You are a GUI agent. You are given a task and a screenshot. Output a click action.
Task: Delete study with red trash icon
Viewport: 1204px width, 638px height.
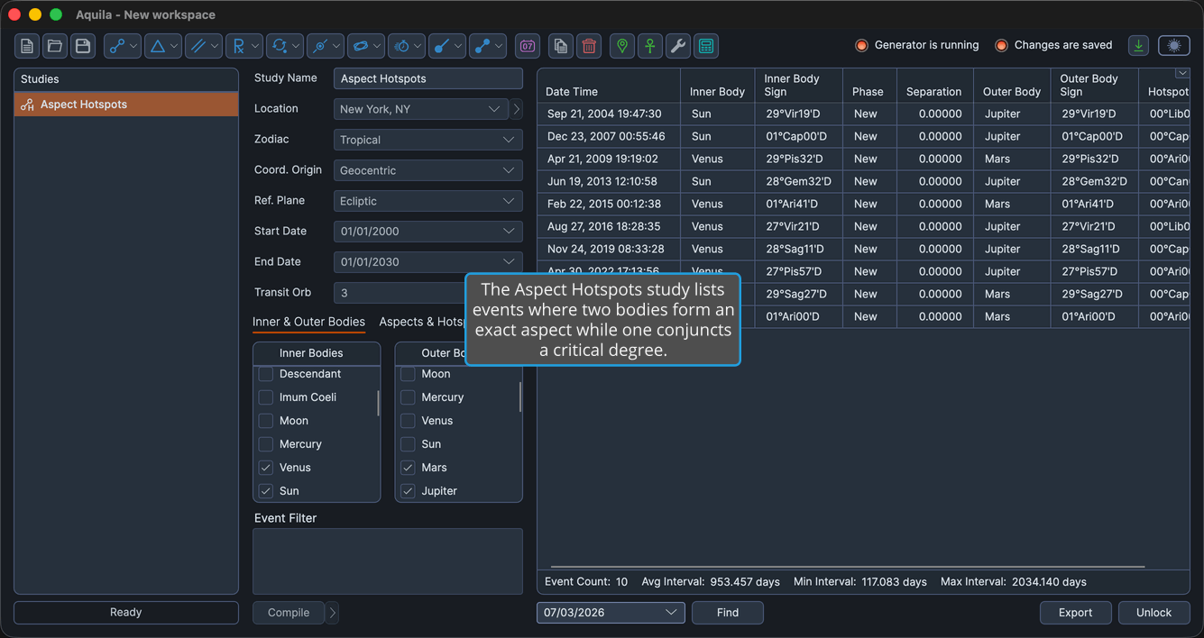coord(589,46)
